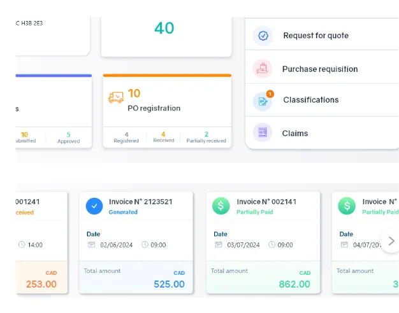The image size is (399, 313).
Task: Click the Purchase requisition bag icon
Action: [x=263, y=69]
